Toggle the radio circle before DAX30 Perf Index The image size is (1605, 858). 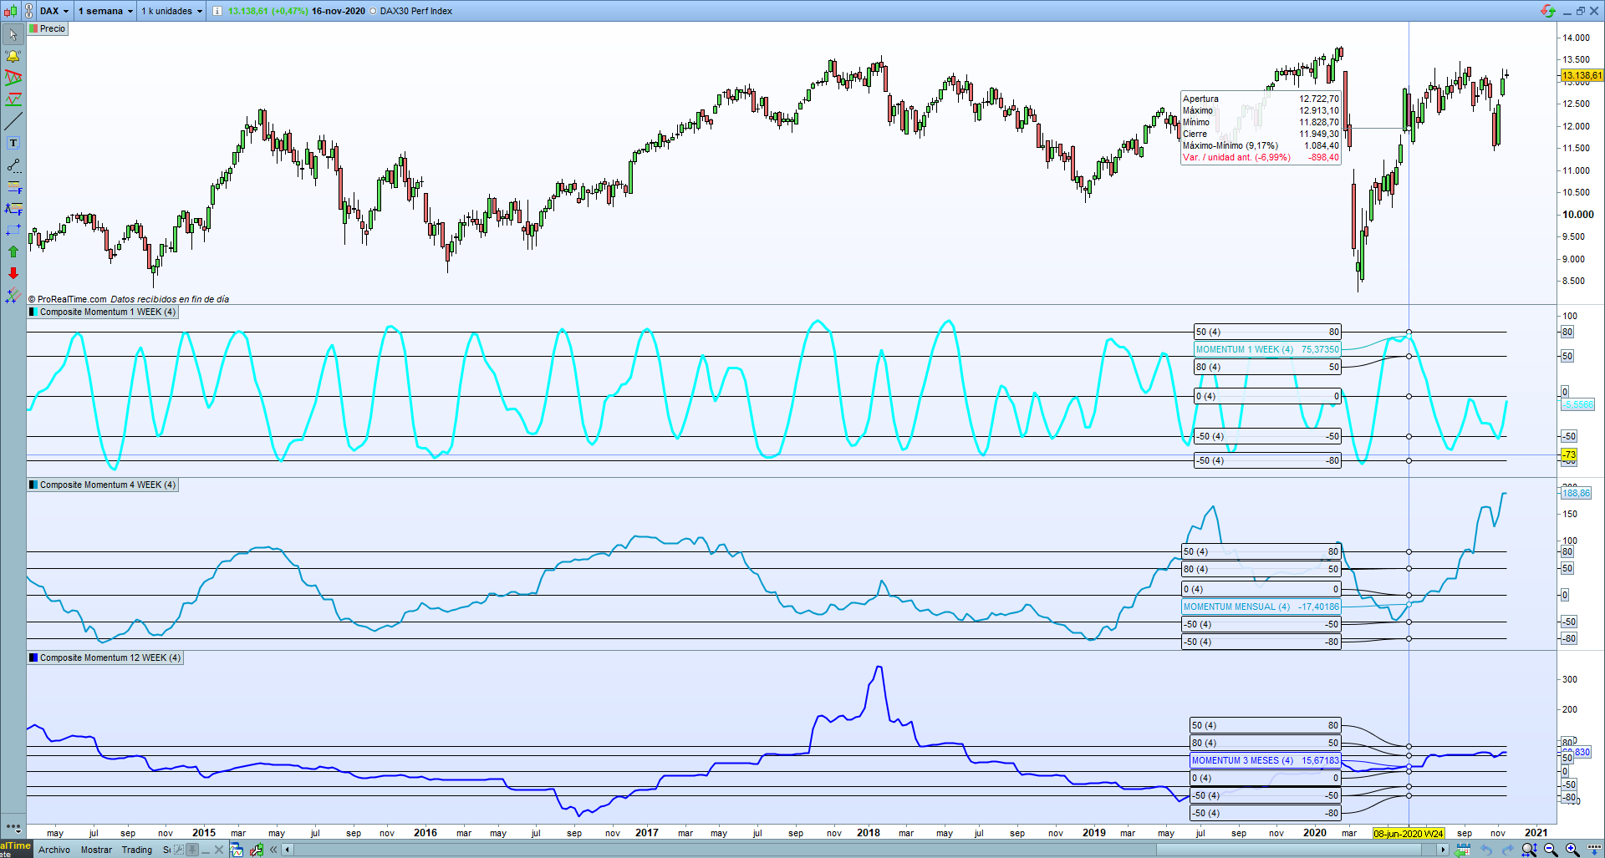click(373, 11)
